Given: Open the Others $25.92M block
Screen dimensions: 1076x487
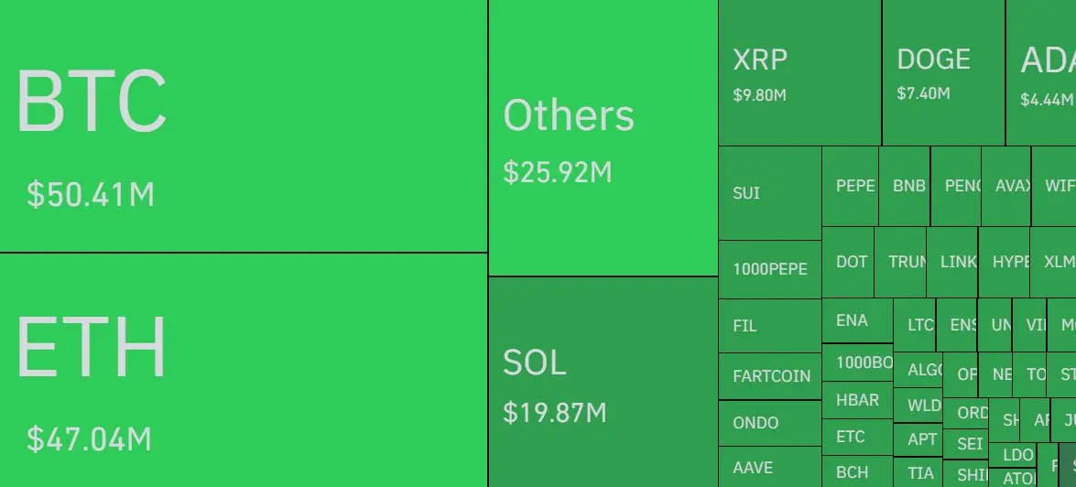Looking at the screenshot, I should tap(603, 138).
